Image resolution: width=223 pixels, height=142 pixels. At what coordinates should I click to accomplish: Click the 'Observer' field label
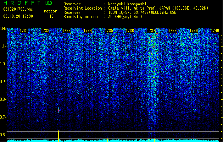(x=72, y=4)
